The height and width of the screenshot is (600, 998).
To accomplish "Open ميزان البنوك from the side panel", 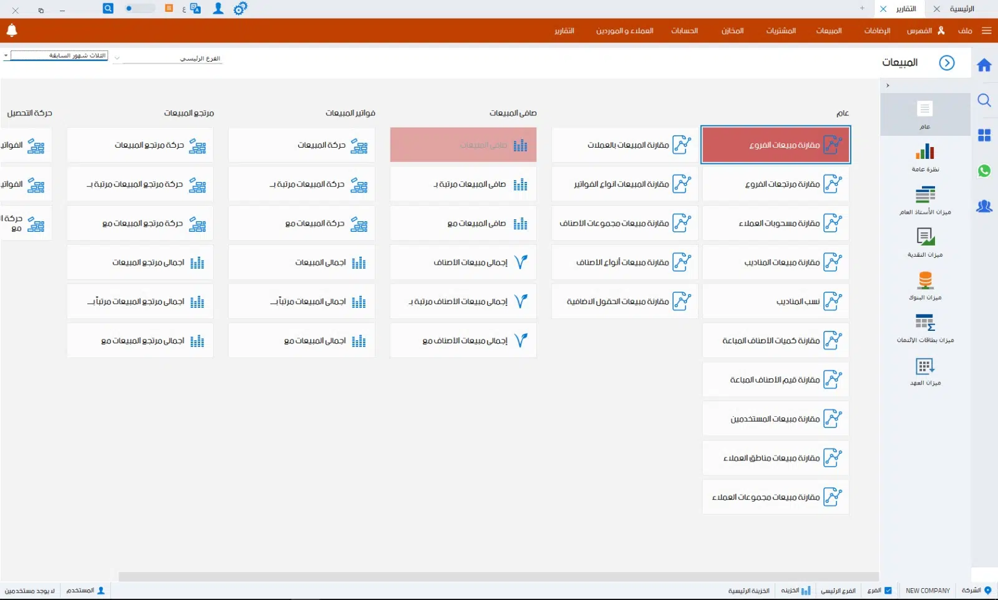I will point(925,286).
